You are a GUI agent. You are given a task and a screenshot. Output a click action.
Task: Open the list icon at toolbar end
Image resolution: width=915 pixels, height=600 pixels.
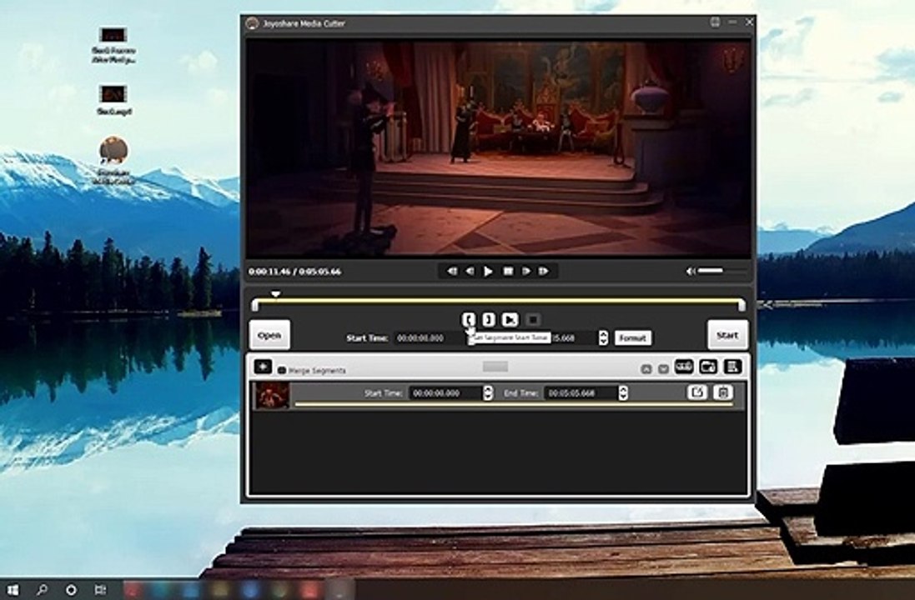coord(732,367)
